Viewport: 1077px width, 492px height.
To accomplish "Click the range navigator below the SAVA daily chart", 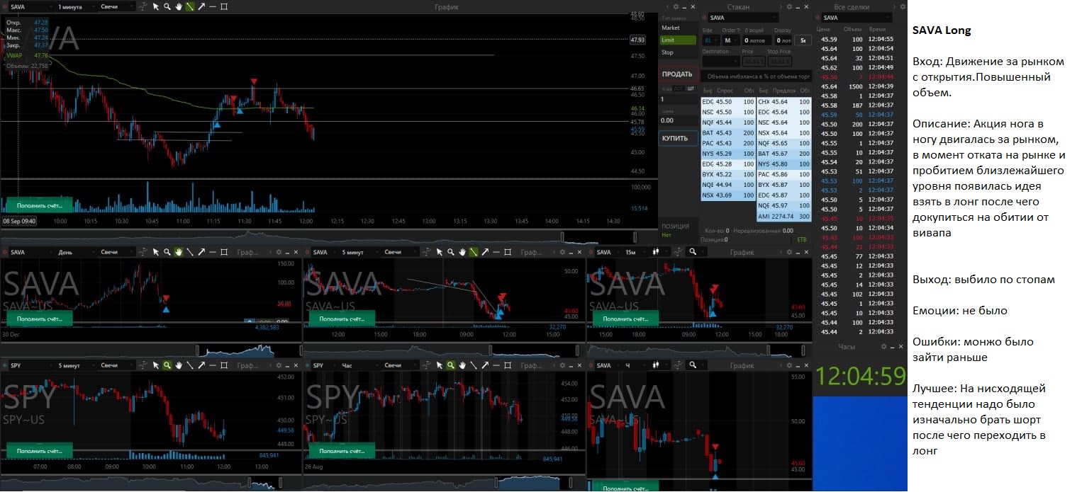I will pos(150,350).
